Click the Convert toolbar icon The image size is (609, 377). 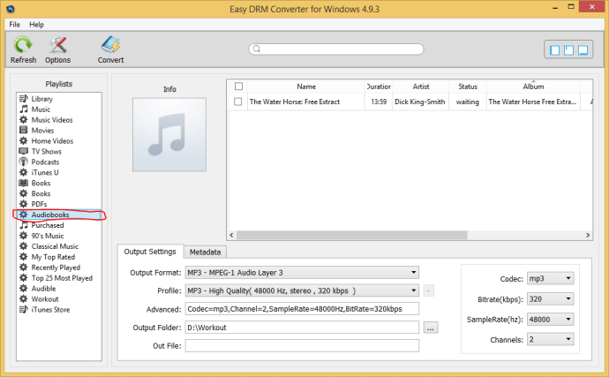pyautogui.click(x=110, y=45)
